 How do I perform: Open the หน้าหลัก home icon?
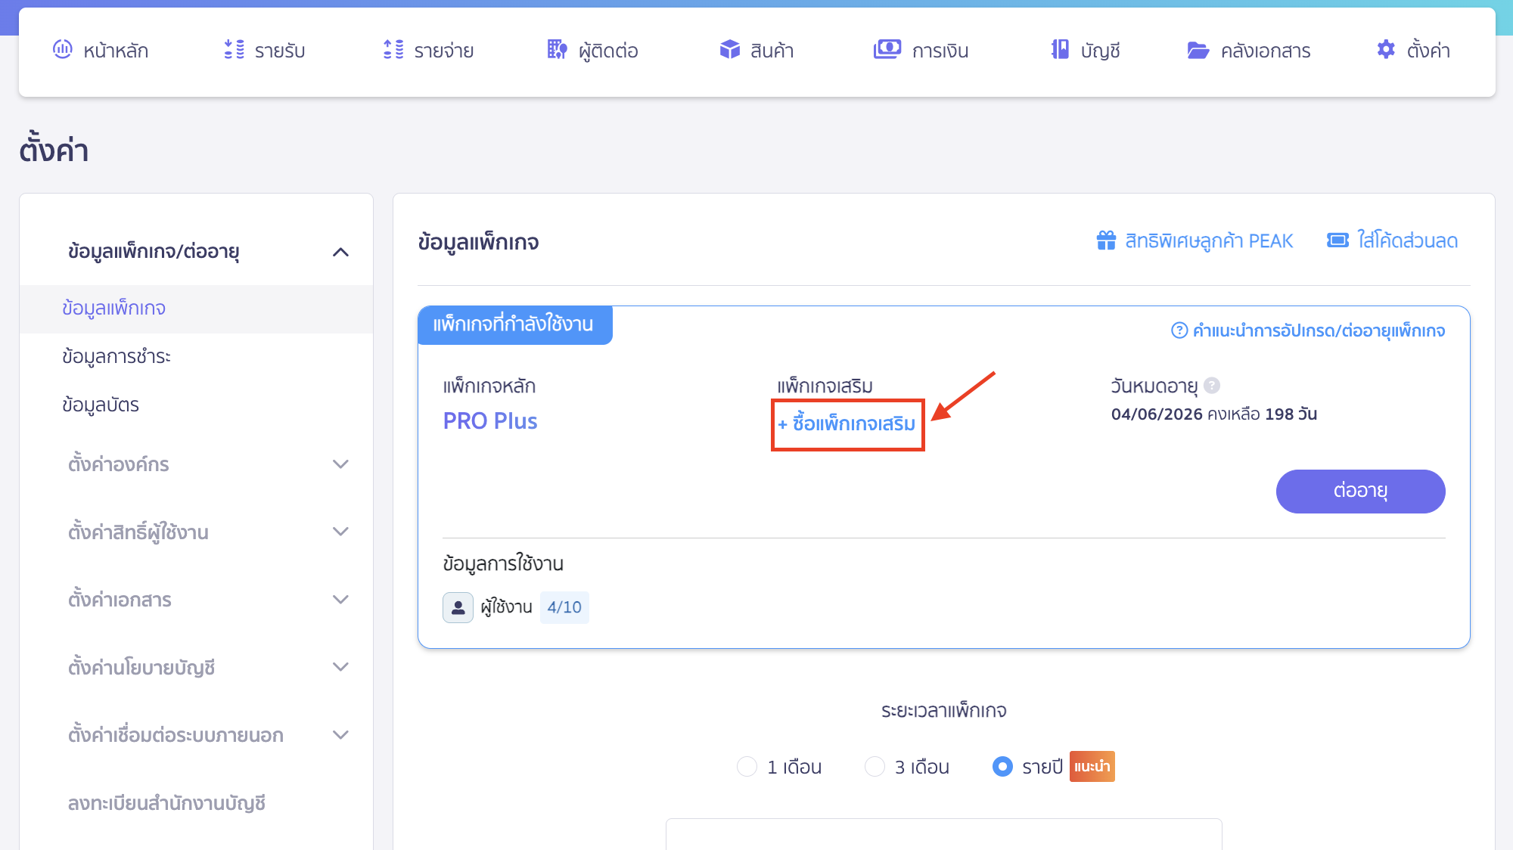(x=63, y=50)
